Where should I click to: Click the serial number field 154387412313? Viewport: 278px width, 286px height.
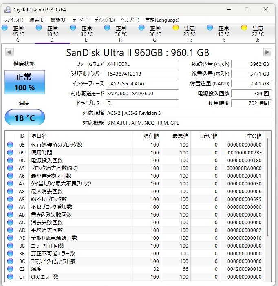click(x=142, y=74)
